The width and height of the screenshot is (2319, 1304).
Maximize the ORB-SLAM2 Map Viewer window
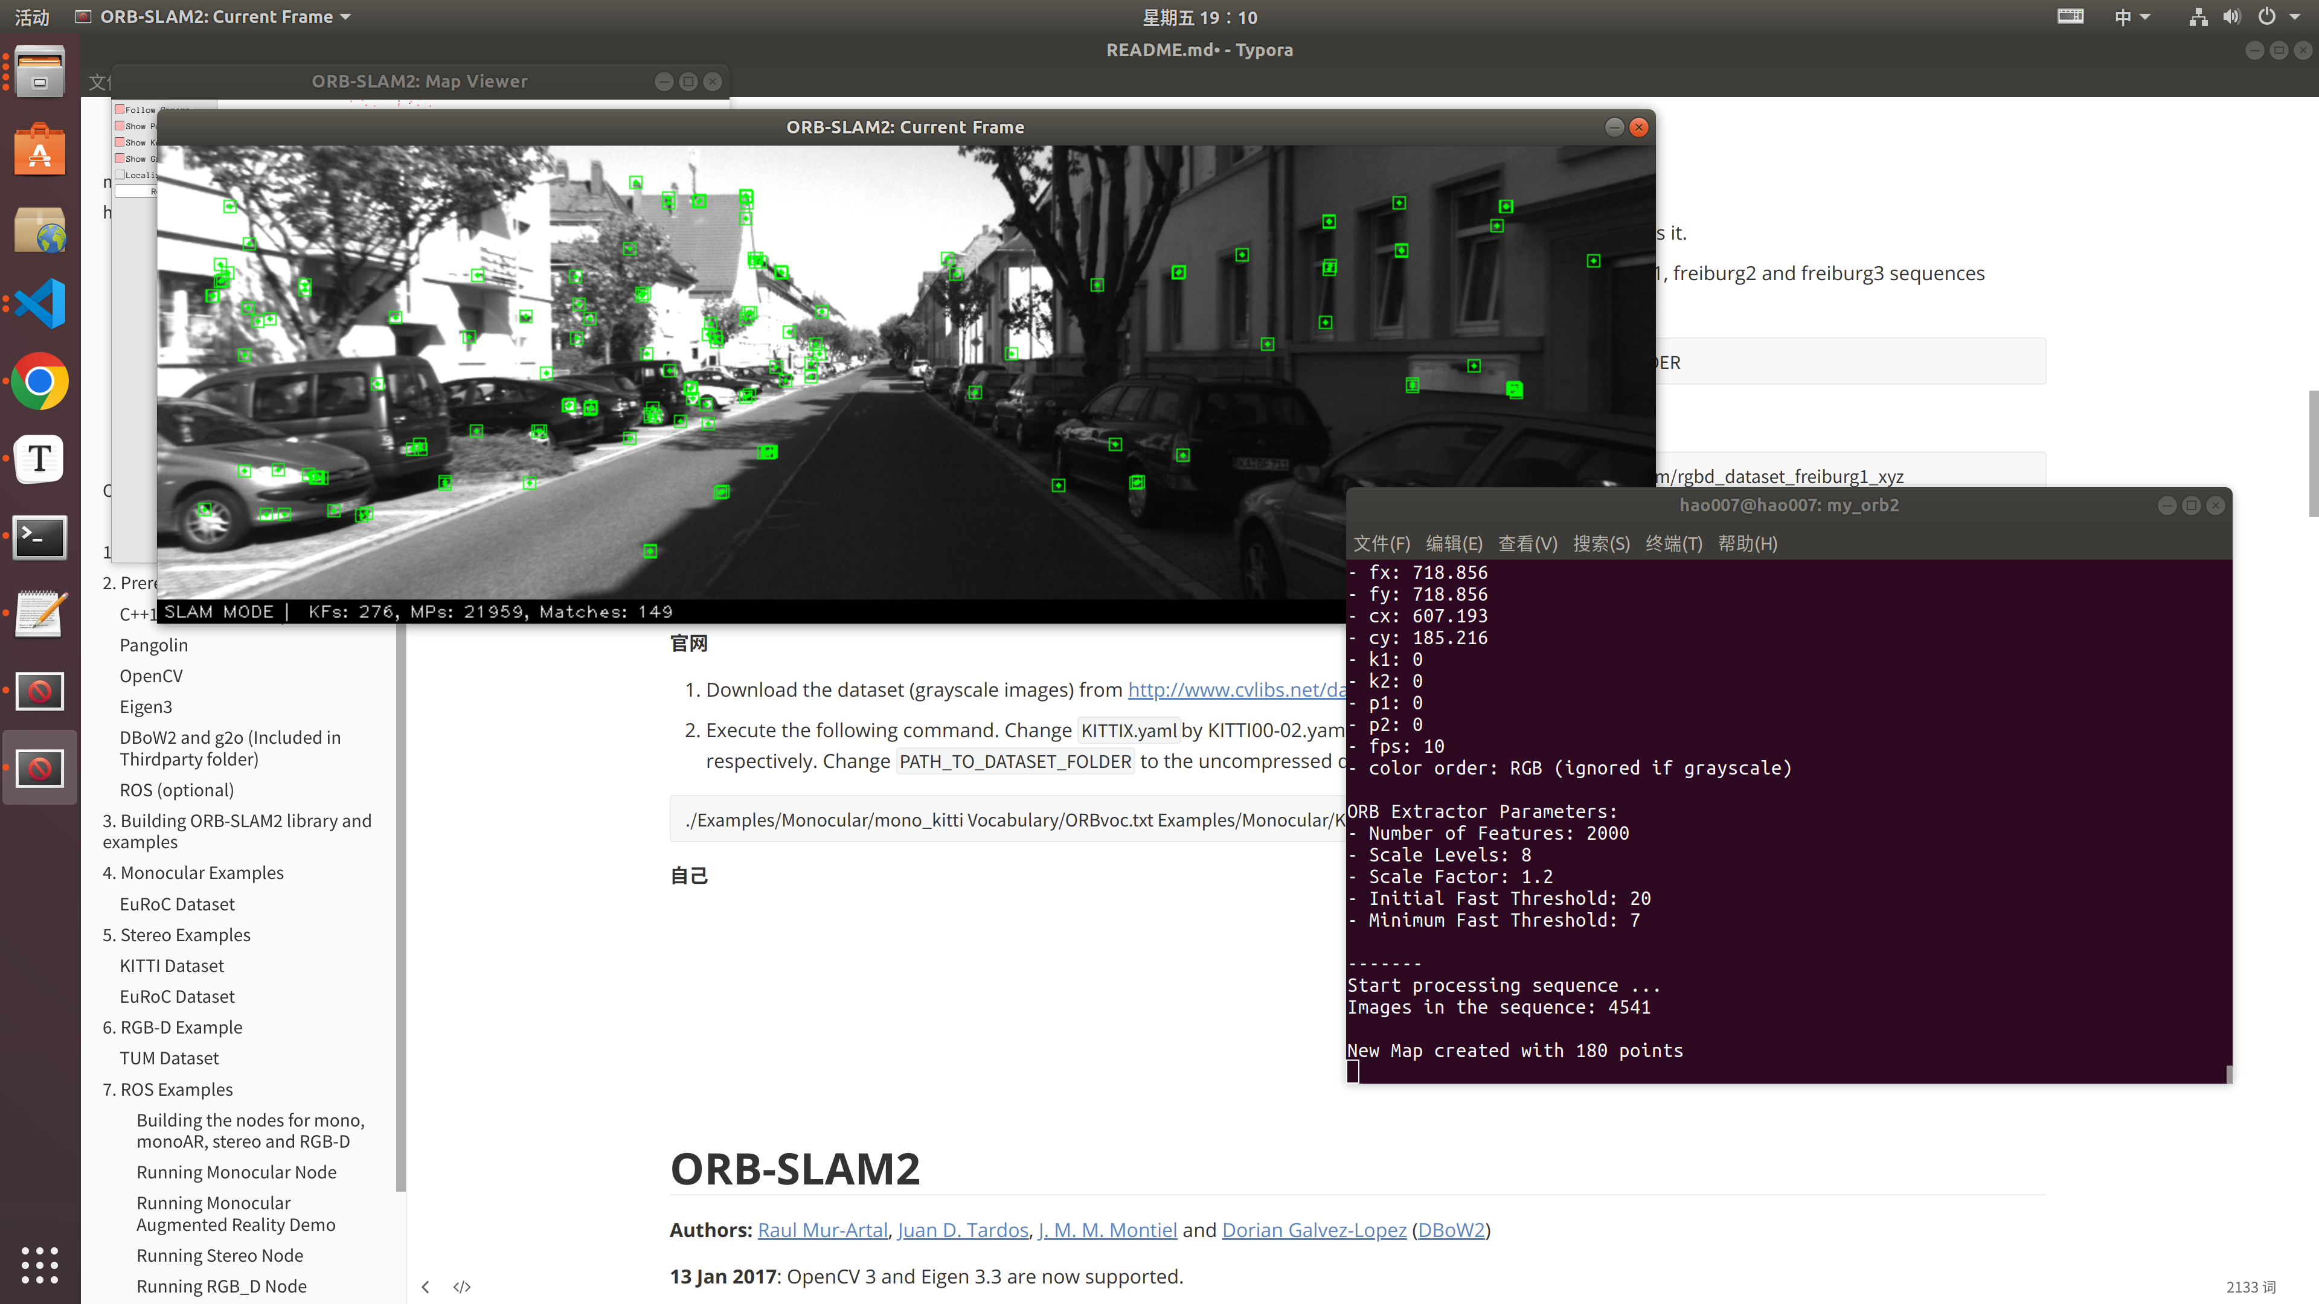pyautogui.click(x=688, y=81)
